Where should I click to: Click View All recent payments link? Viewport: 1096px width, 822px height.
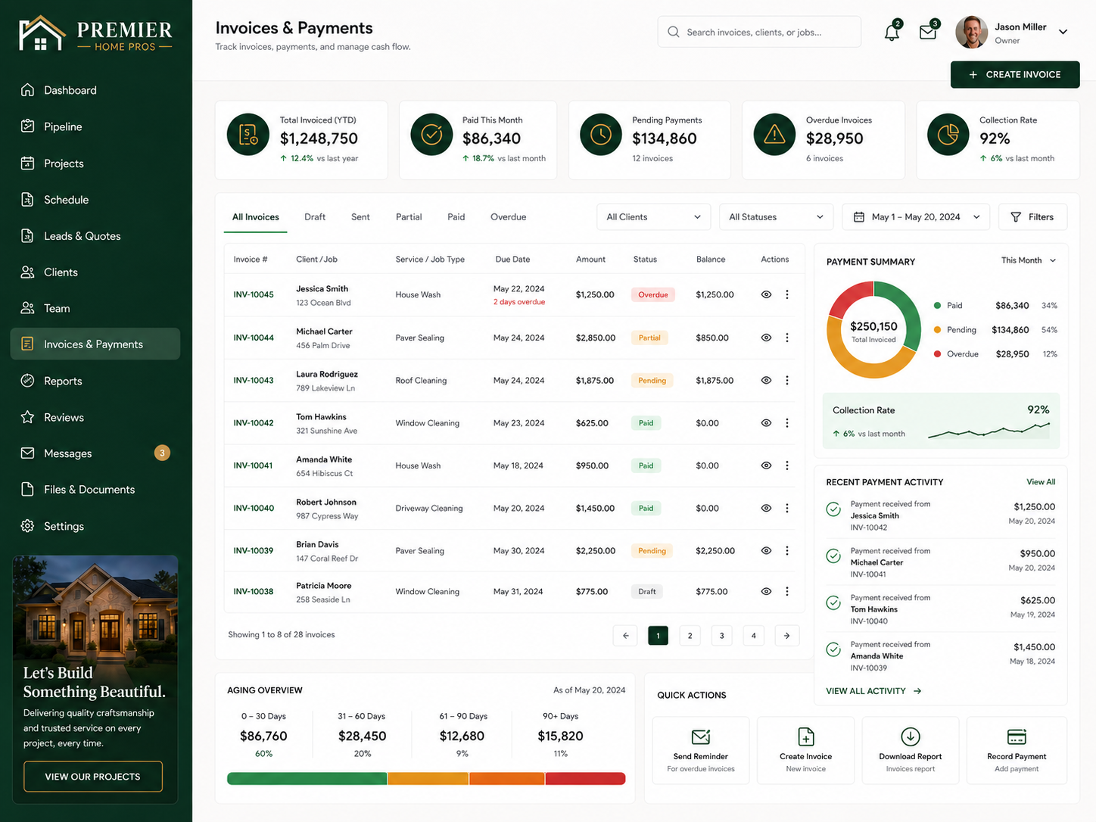[x=1041, y=482]
